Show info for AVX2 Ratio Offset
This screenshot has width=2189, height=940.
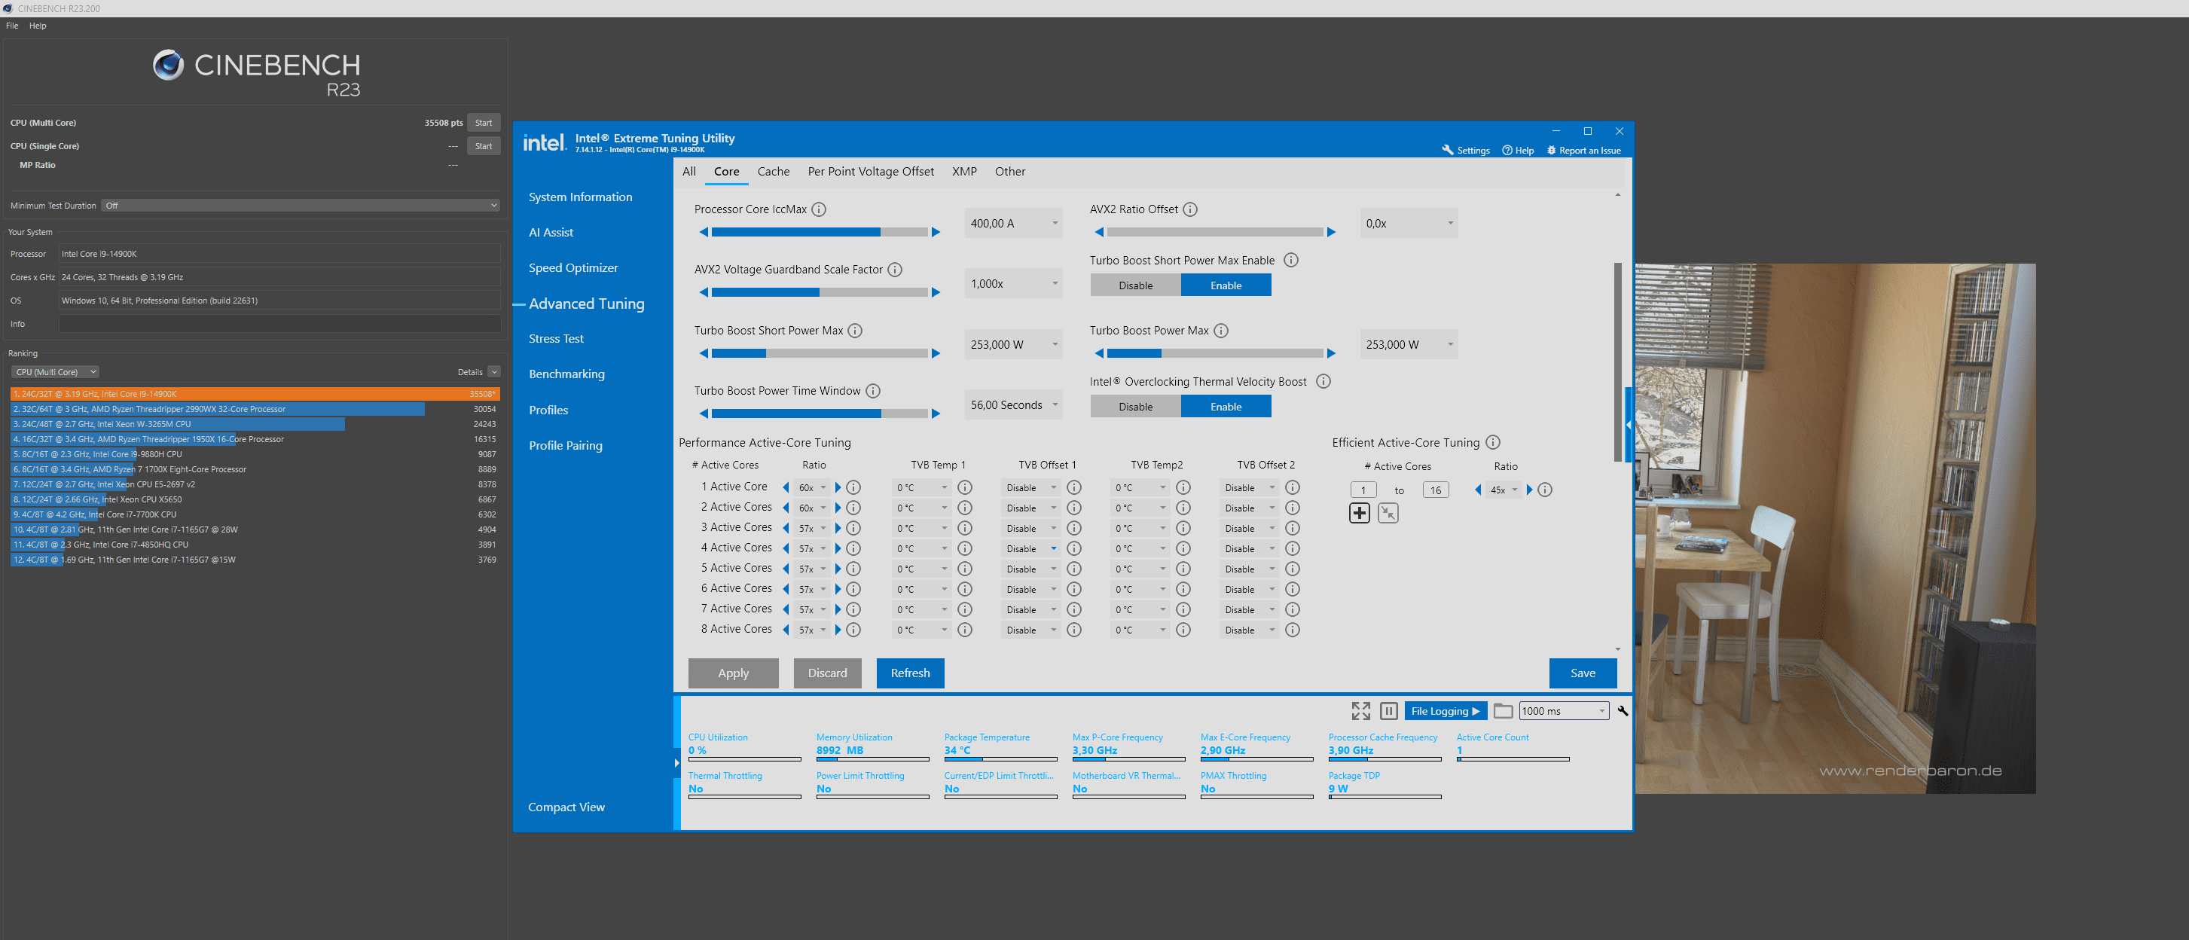pyautogui.click(x=1189, y=209)
